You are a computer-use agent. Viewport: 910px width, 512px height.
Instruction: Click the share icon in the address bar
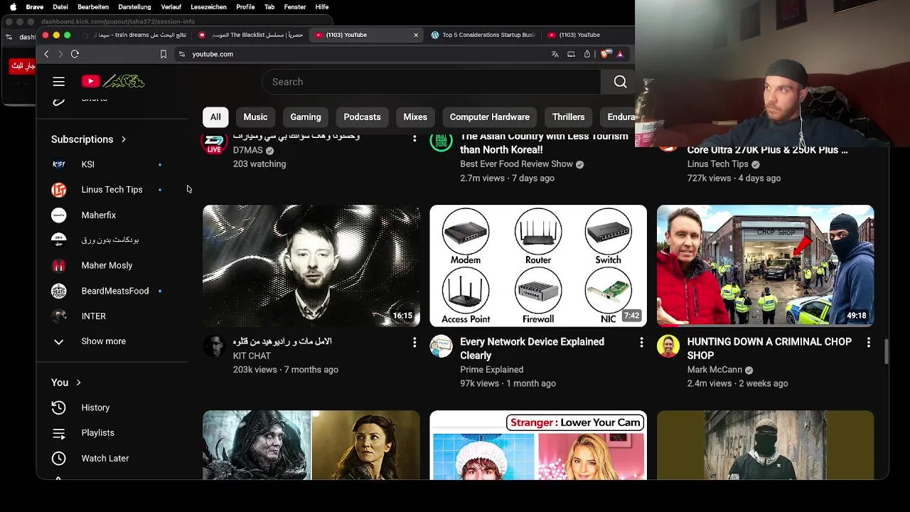click(587, 54)
